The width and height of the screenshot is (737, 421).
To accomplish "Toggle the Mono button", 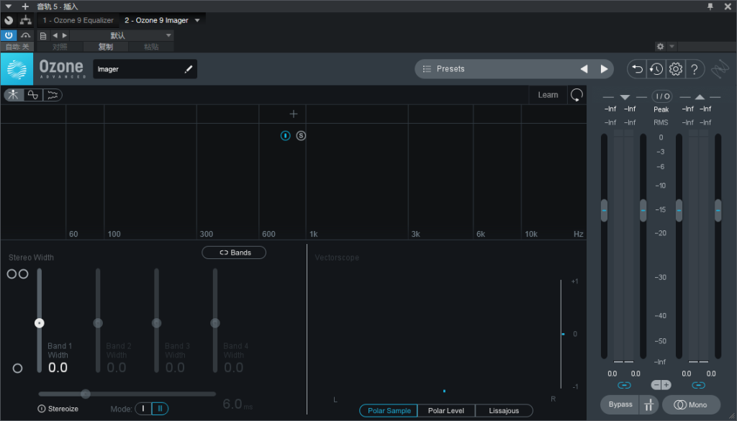I will (x=691, y=404).
